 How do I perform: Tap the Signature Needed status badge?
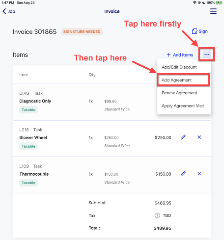pyautogui.click(x=82, y=31)
